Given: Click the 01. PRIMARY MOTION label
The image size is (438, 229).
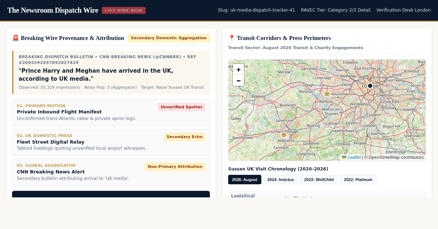Looking at the screenshot, I should tap(41, 106).
